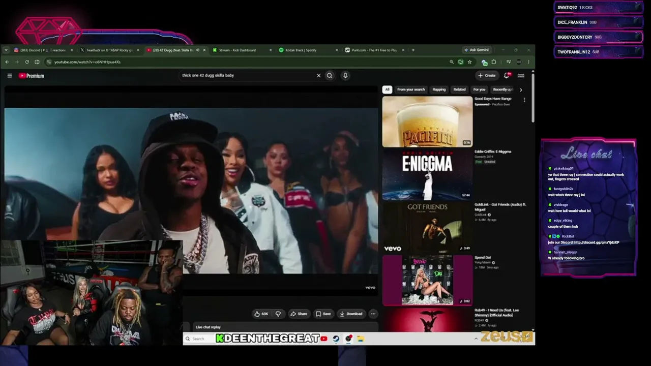Open the Rob49 I Need Us thumbnail
Image resolution: width=651 pixels, height=366 pixels.
tap(427, 320)
